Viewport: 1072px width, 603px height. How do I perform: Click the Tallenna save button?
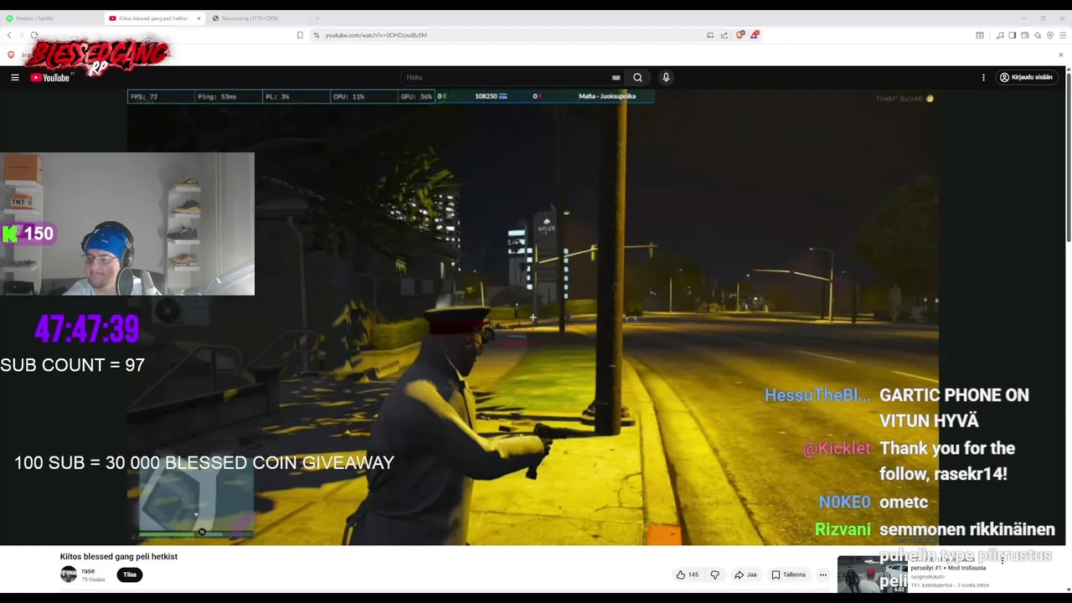pos(788,575)
